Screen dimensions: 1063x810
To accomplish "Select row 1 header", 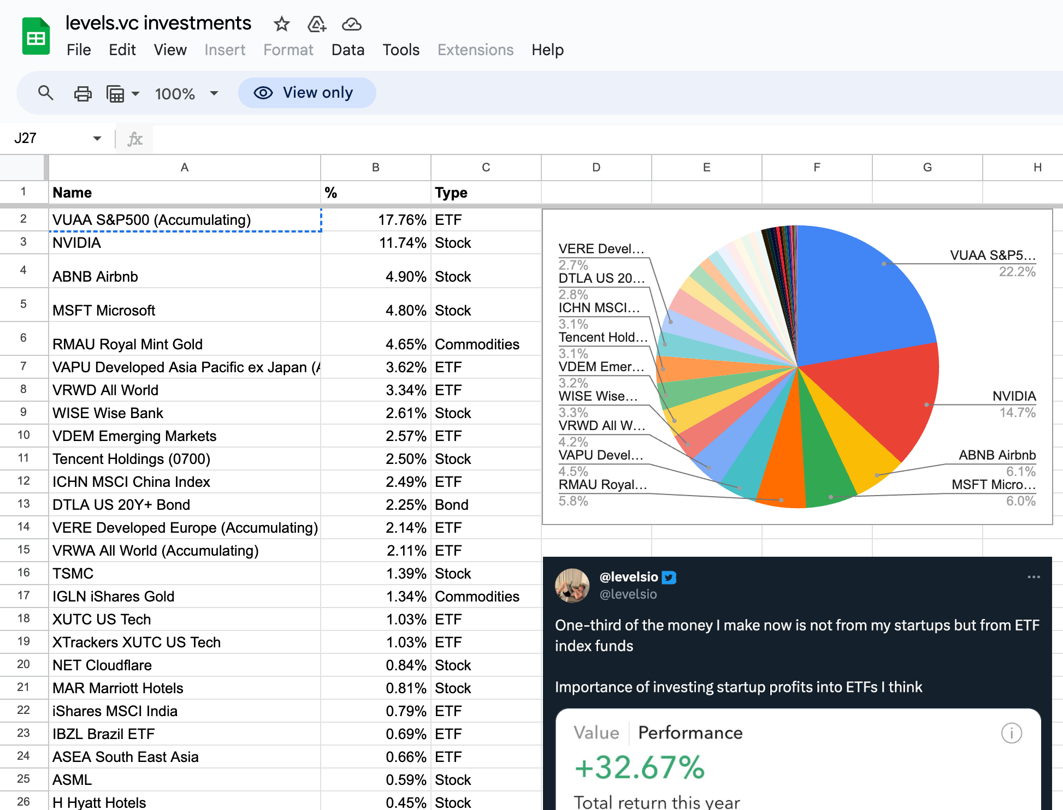I will coord(23,192).
